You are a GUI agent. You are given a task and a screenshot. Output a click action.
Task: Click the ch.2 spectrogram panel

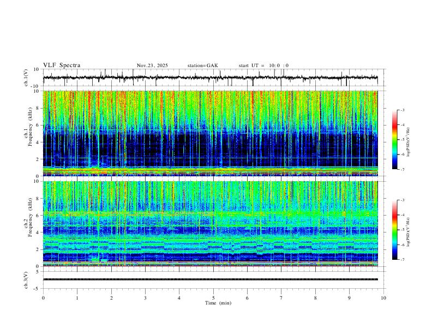210,224
